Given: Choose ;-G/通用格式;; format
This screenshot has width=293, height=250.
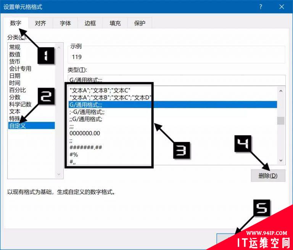Looking at the screenshot, I should coord(173,112).
